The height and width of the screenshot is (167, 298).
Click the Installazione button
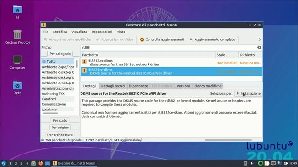pos(248,93)
